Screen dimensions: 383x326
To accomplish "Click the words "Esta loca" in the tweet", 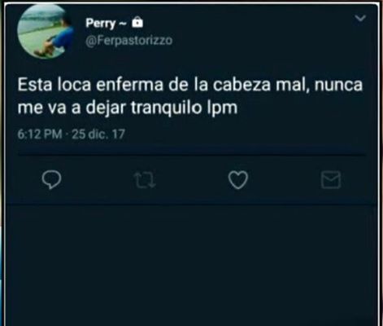I will 54,85.
